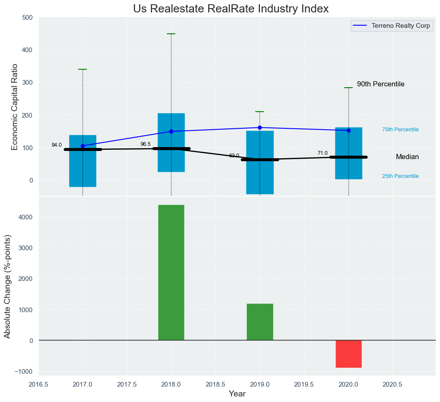
Task: Click the 25th Percentile annotation label
Action: [x=400, y=176]
